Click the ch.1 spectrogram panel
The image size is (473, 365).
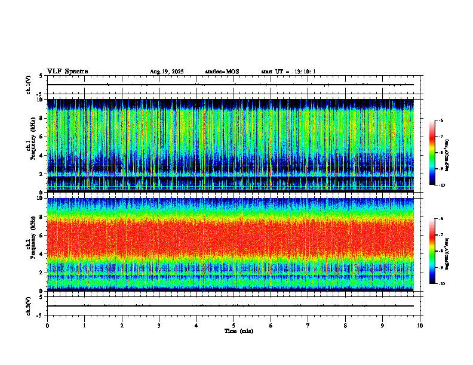pyautogui.click(x=231, y=146)
